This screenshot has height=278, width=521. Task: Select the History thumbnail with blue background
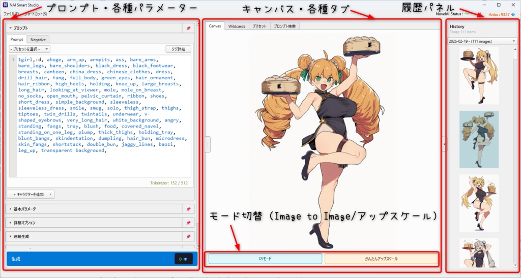pos(479,139)
